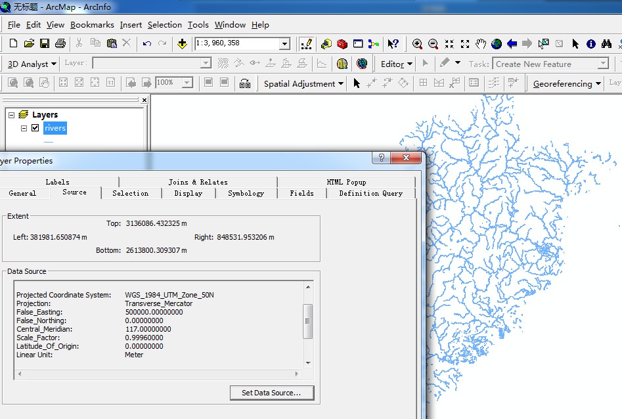
Task: Activate the What's This help tool
Action: tap(393, 43)
